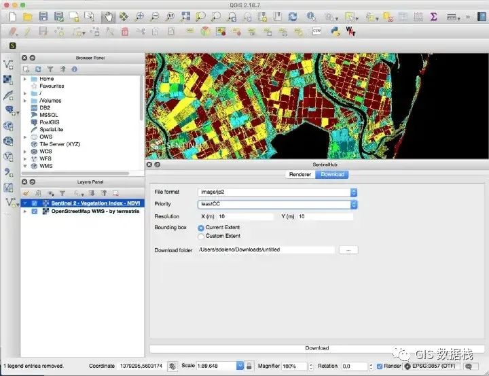The image size is (489, 376).
Task: Open the CSW catalog client icon
Action: pos(316,31)
